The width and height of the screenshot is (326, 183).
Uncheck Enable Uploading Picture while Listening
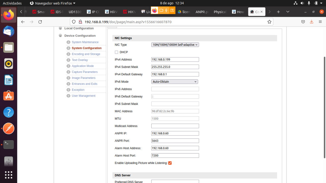(x=170, y=163)
